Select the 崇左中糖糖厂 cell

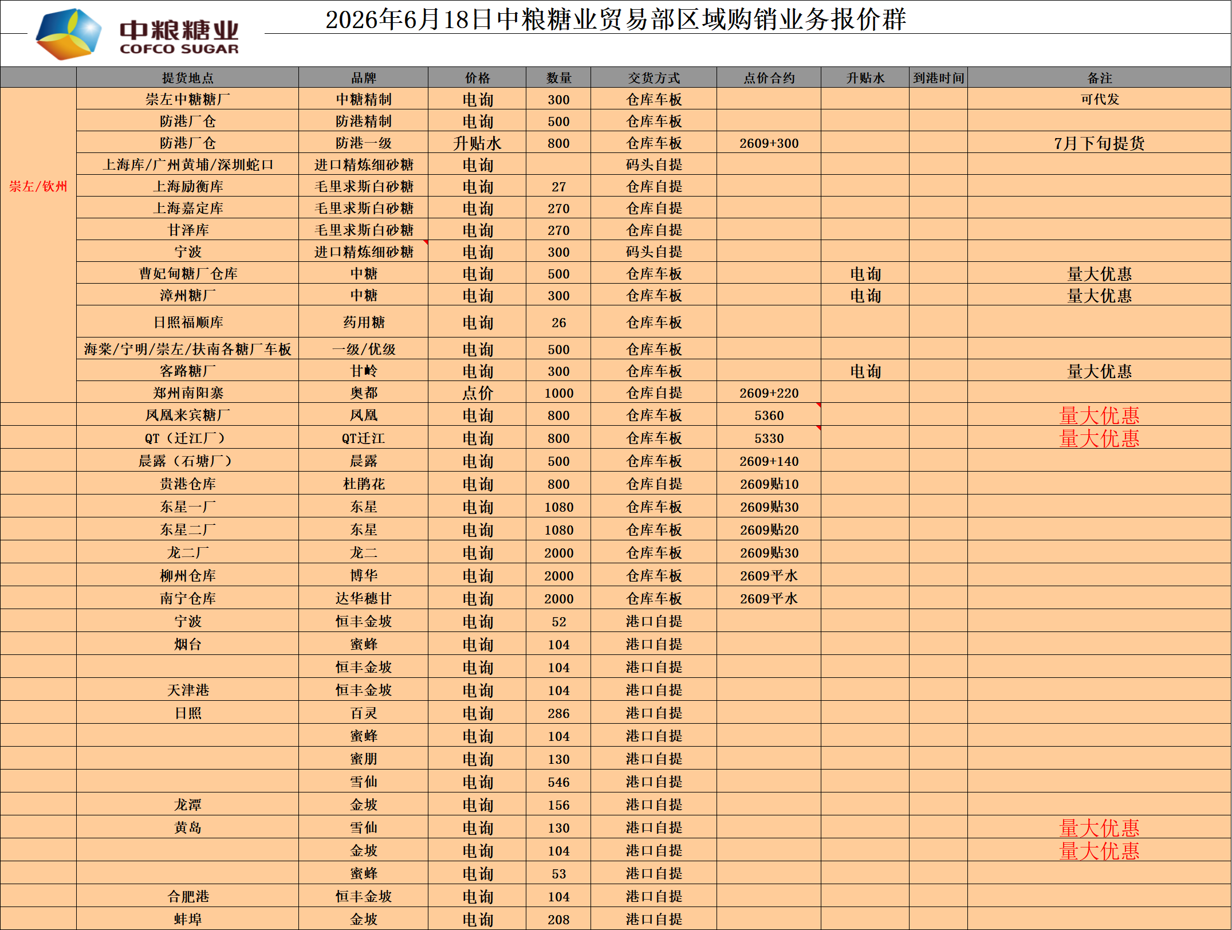188,99
